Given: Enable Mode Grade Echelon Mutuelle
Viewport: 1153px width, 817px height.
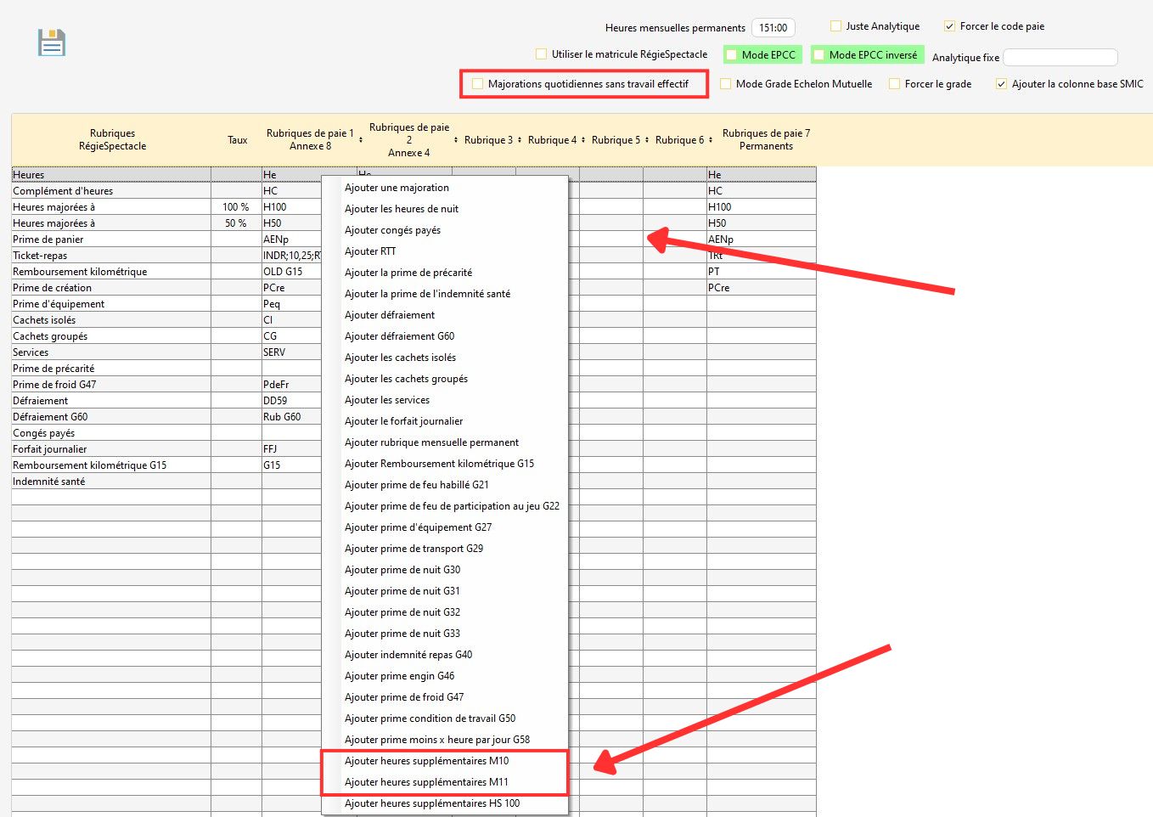Looking at the screenshot, I should coord(726,84).
